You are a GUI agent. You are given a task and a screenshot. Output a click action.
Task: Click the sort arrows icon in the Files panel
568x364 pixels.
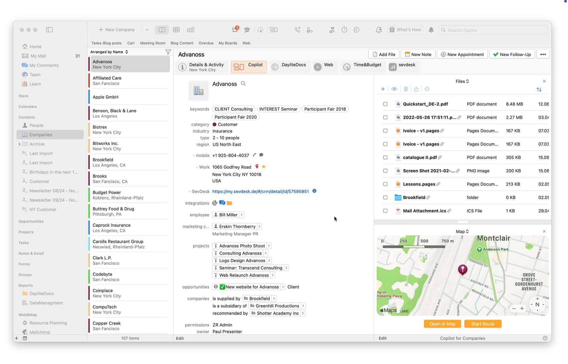pyautogui.click(x=539, y=89)
